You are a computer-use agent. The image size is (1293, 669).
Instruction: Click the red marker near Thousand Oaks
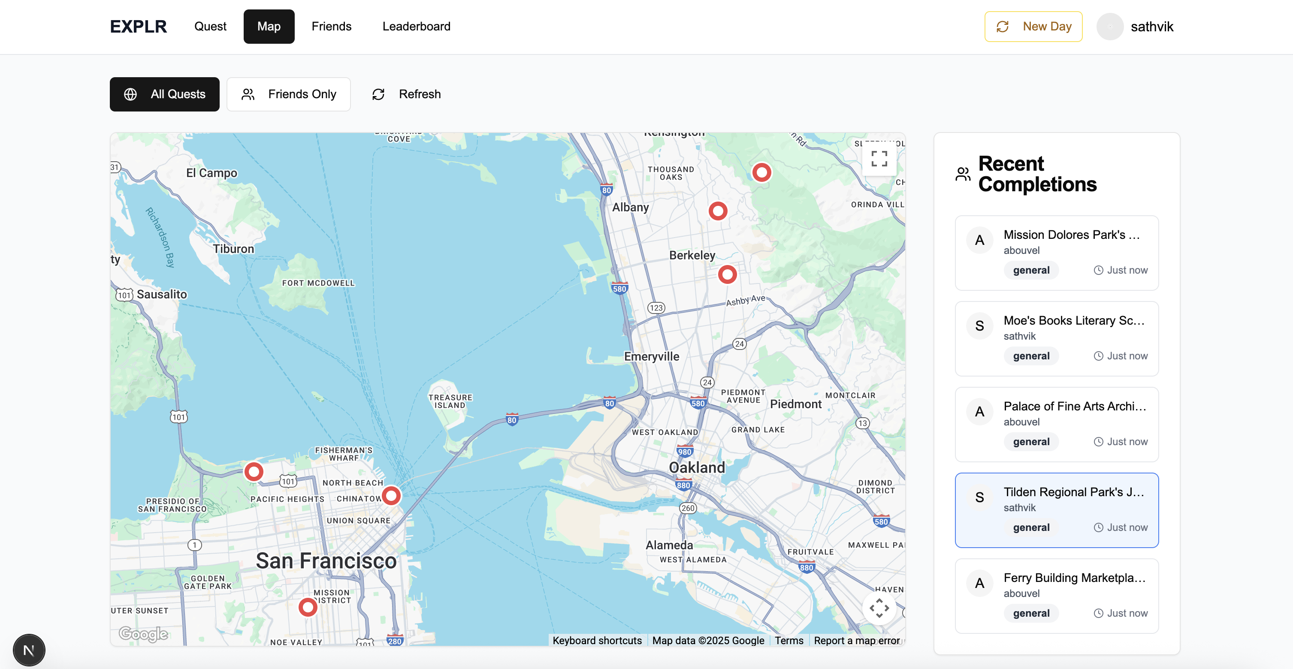tap(718, 211)
